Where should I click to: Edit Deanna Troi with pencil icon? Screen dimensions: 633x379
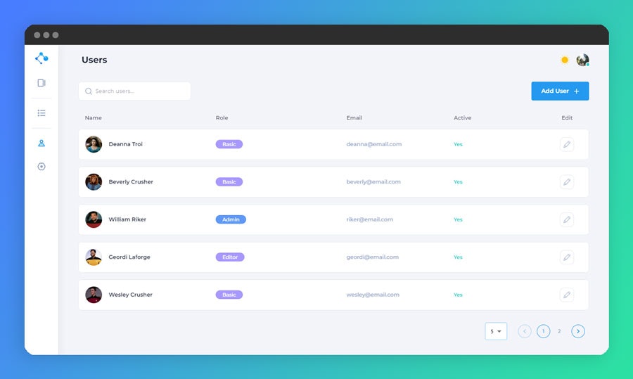pyautogui.click(x=567, y=144)
